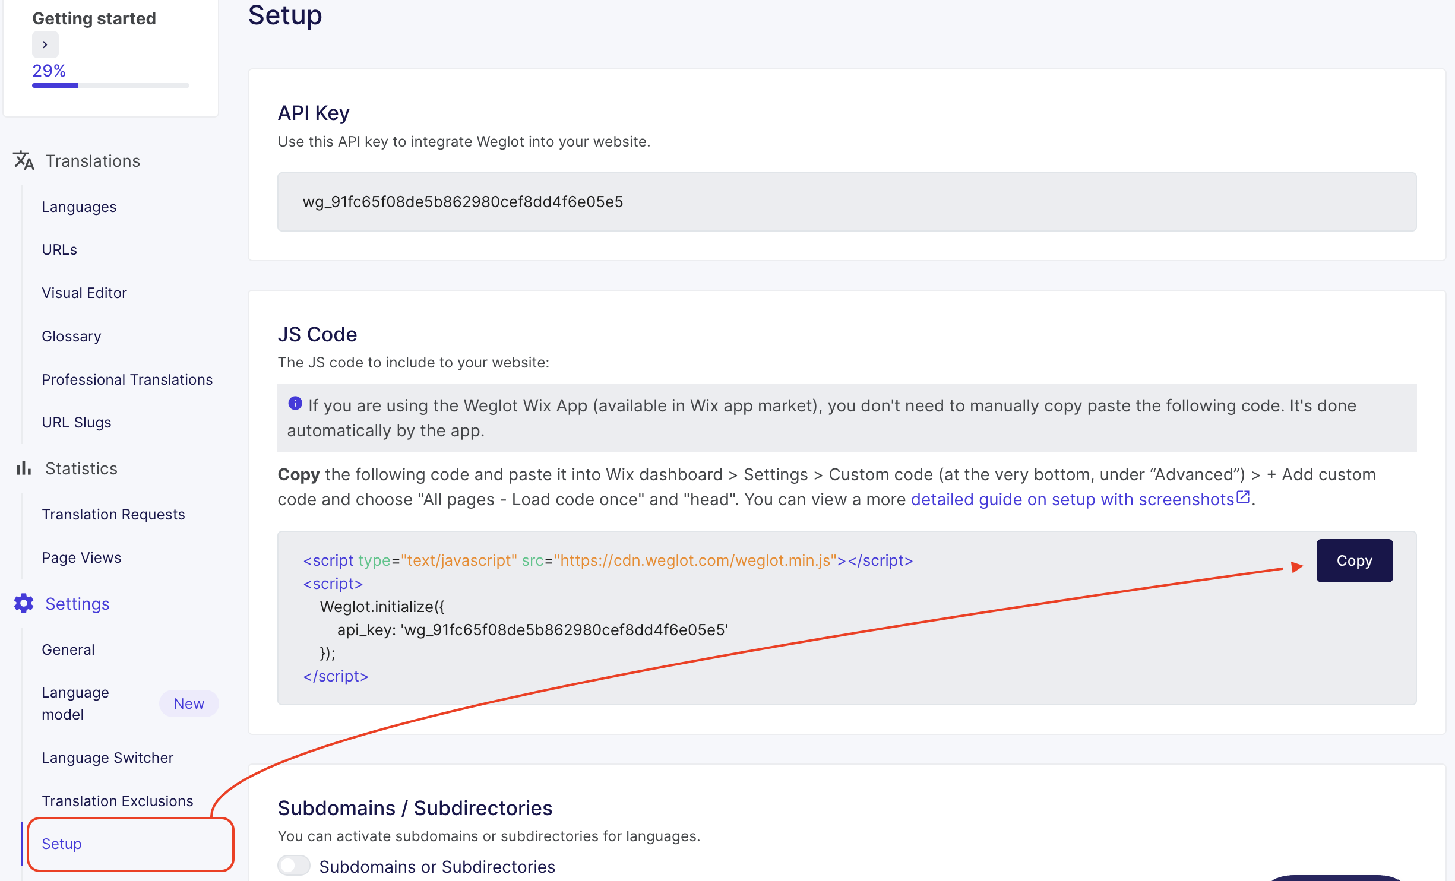Toggle Subdomains or Subdirectories switch
This screenshot has width=1455, height=881.
click(x=294, y=866)
